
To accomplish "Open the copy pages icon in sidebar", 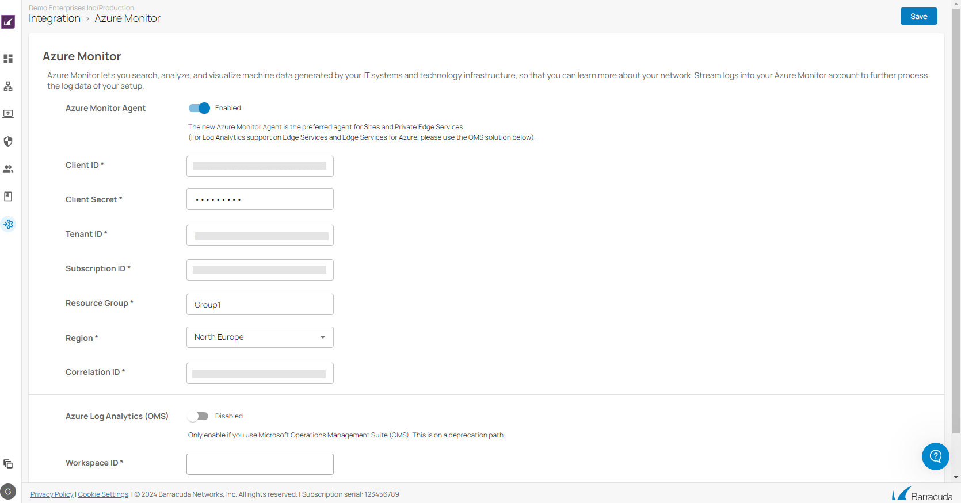I will point(8,464).
